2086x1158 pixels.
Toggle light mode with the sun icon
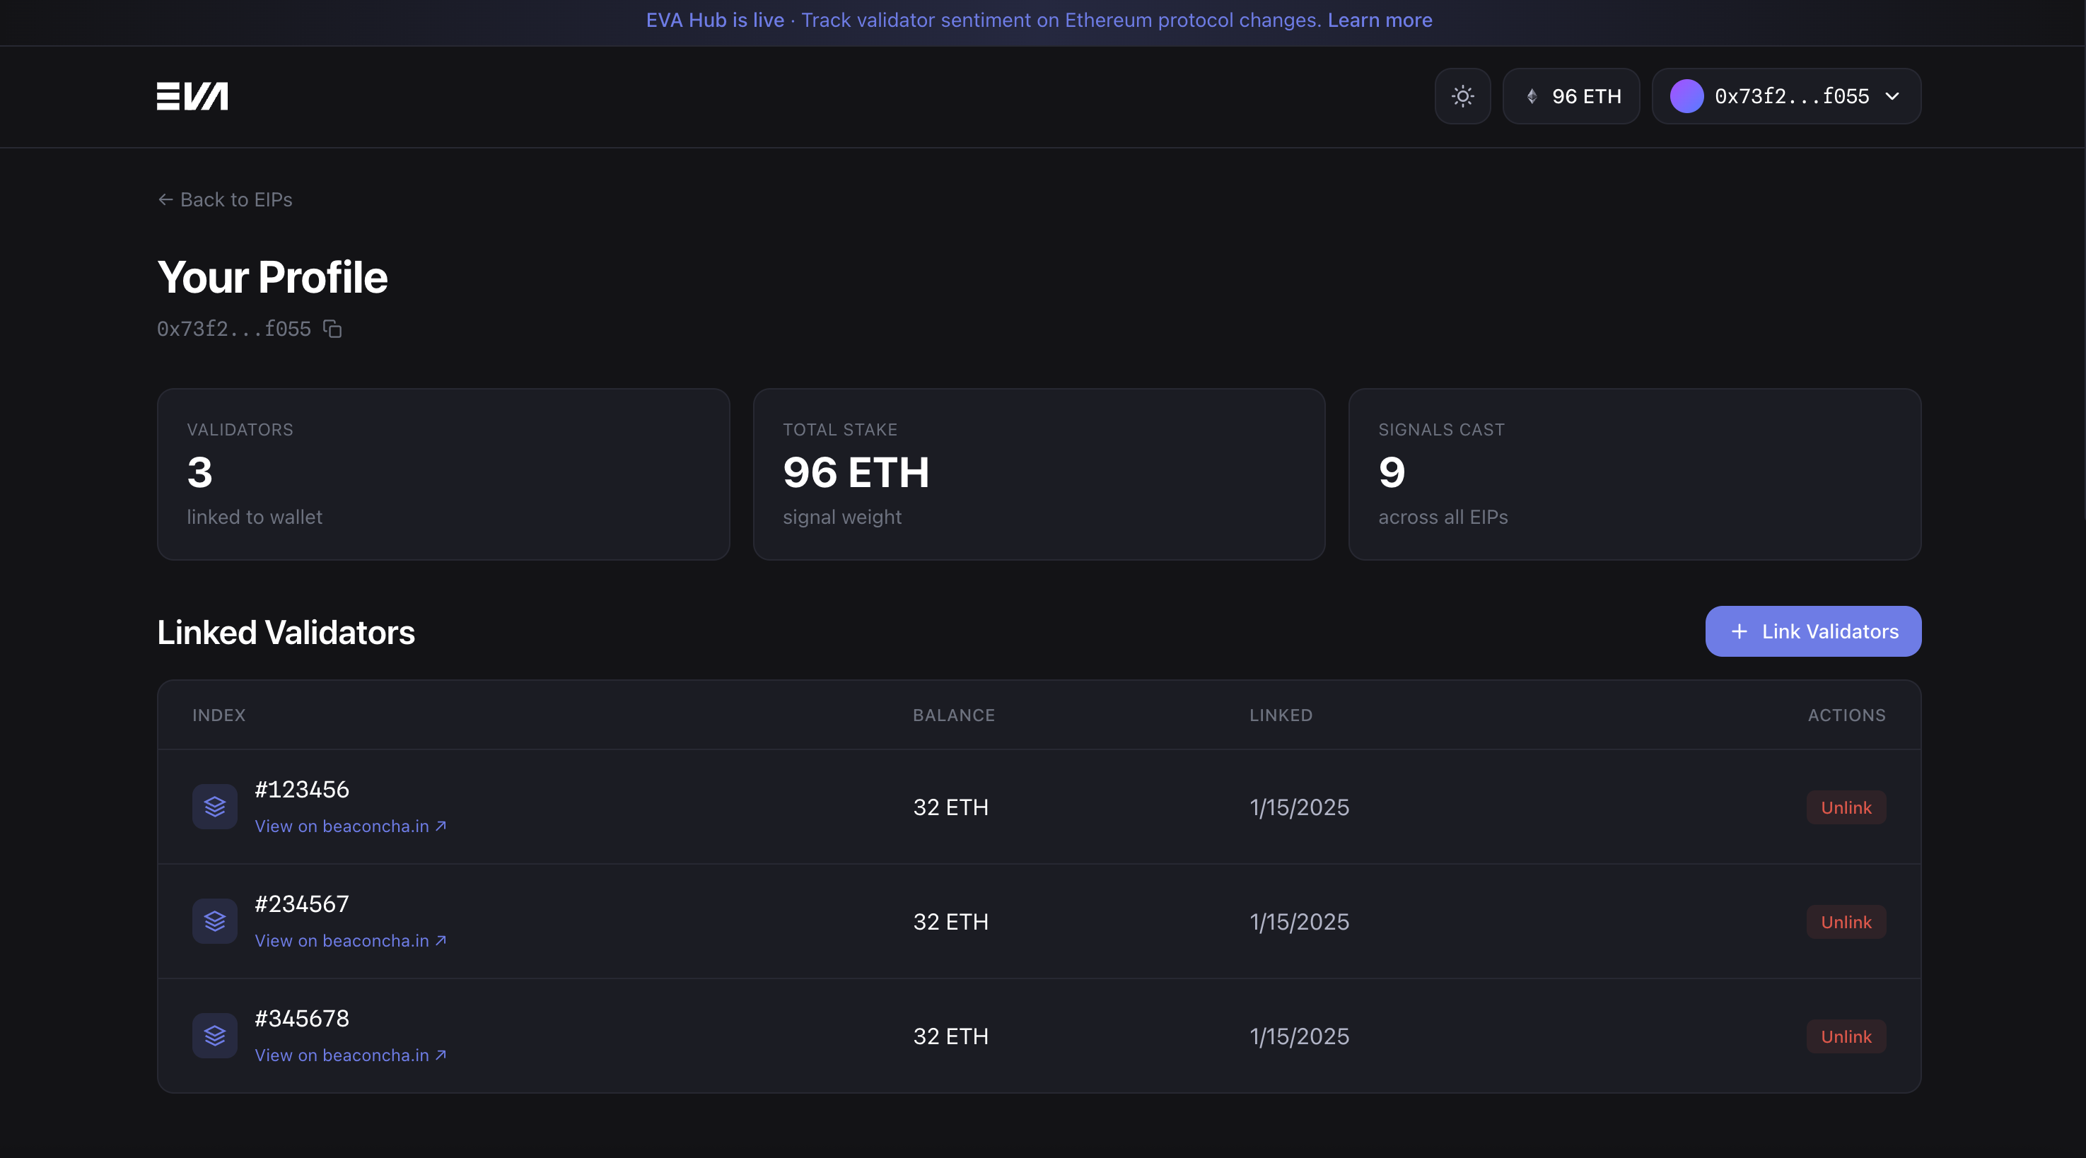click(1462, 96)
